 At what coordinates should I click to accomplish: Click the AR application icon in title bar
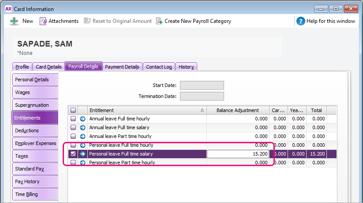point(8,9)
